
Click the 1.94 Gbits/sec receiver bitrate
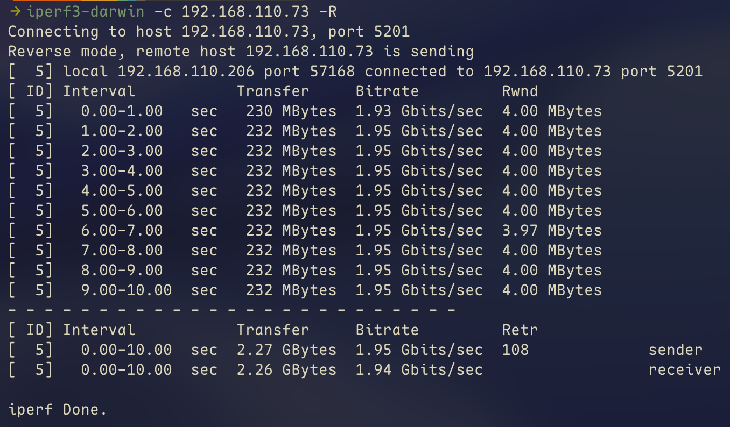pos(419,370)
